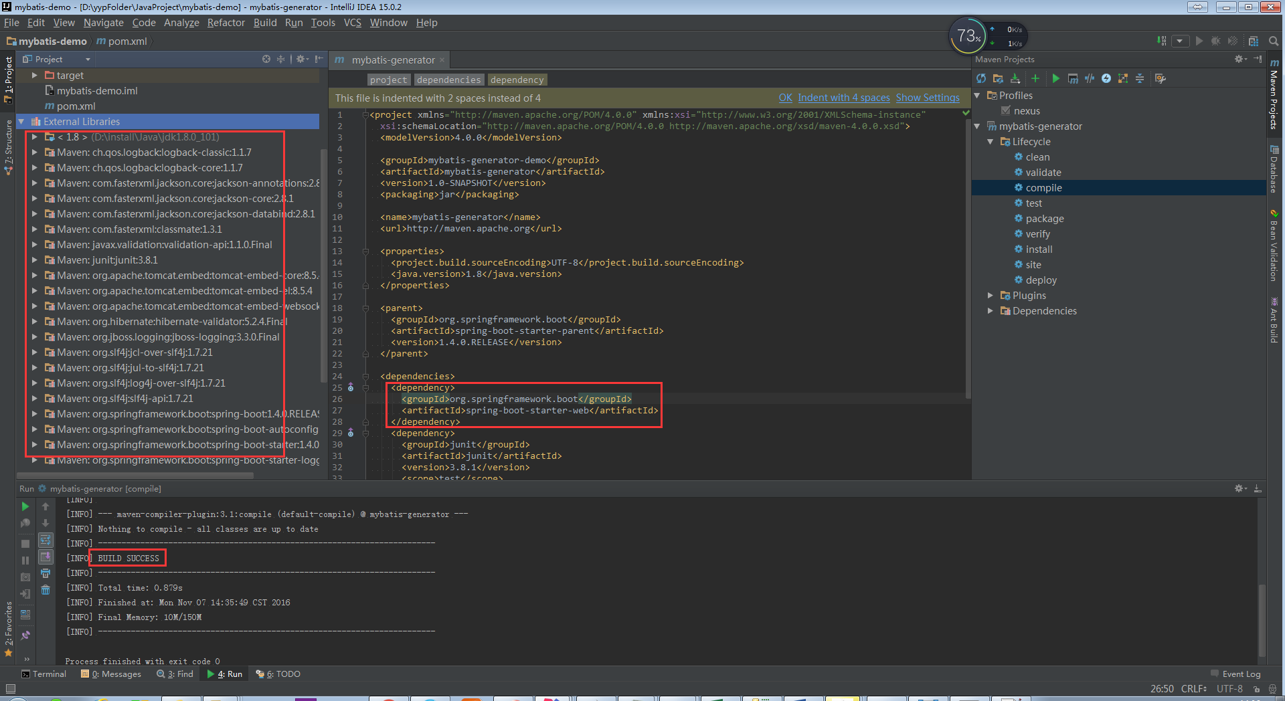The width and height of the screenshot is (1285, 701).
Task: Open the Navigate menu
Action: pos(103,23)
